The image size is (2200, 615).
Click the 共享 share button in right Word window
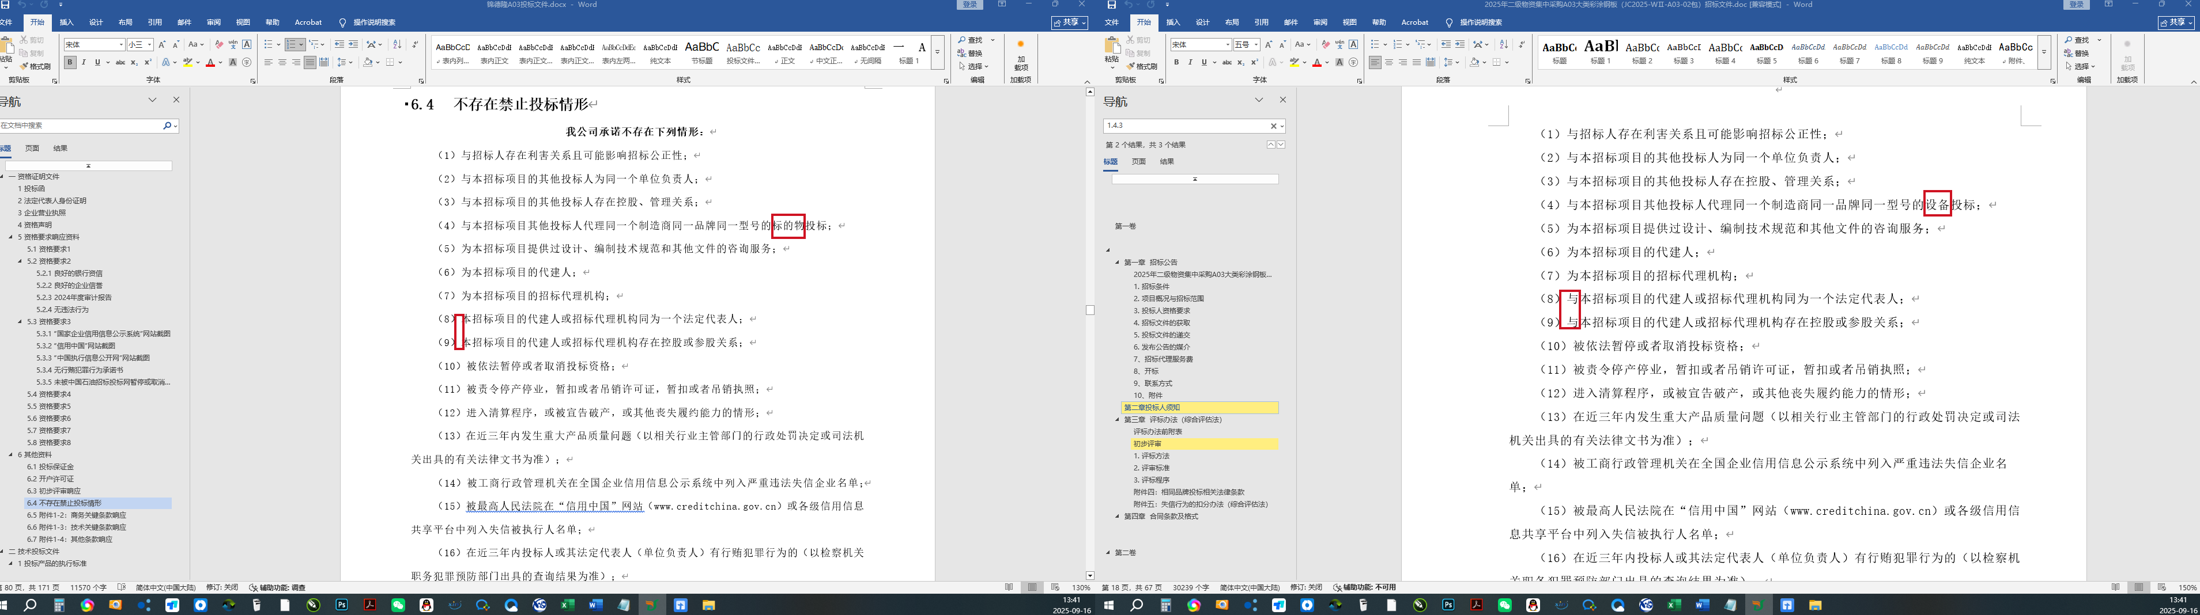(2178, 22)
